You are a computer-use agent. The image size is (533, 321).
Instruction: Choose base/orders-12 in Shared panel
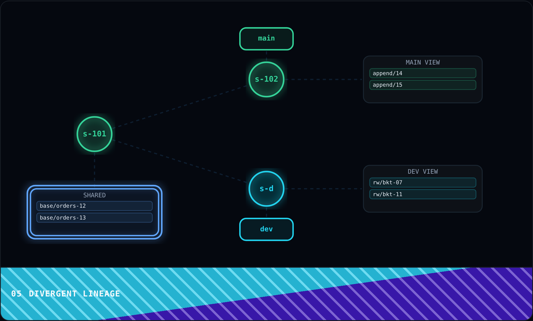94,206
